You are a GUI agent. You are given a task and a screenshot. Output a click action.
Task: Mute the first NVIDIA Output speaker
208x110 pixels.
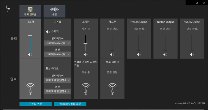pos(139,54)
